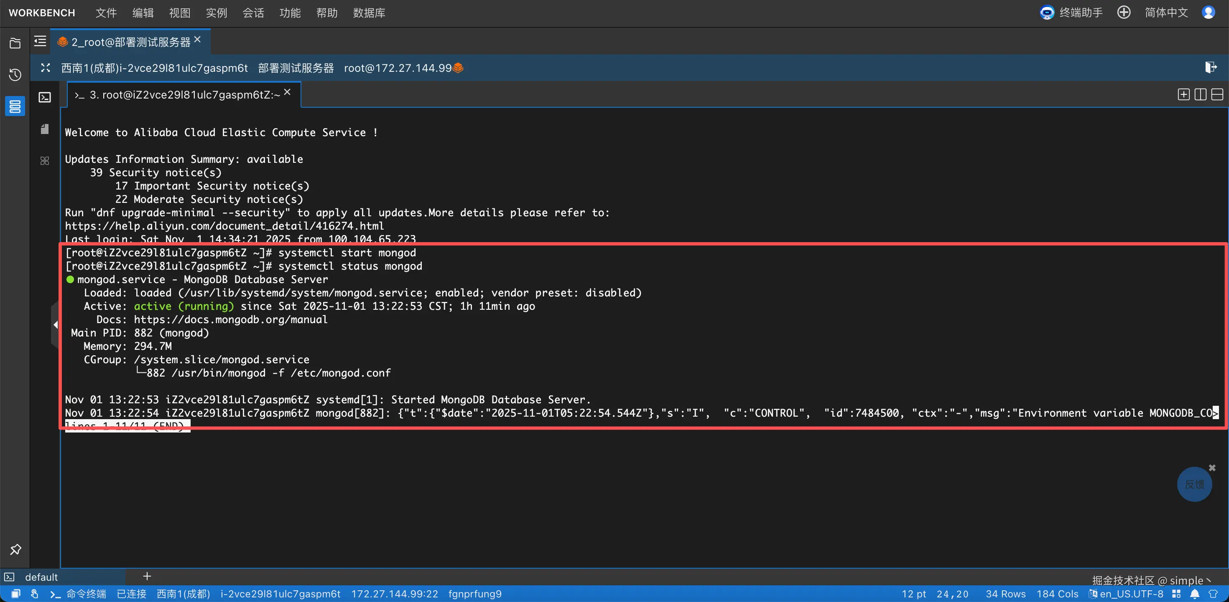Toggle the tab list collapse icon
The height and width of the screenshot is (602, 1229).
40,41
